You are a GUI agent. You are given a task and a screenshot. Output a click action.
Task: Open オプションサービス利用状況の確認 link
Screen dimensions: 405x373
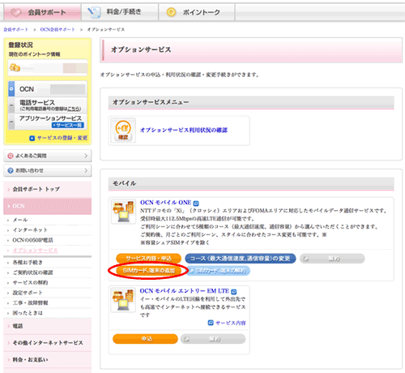184,131
